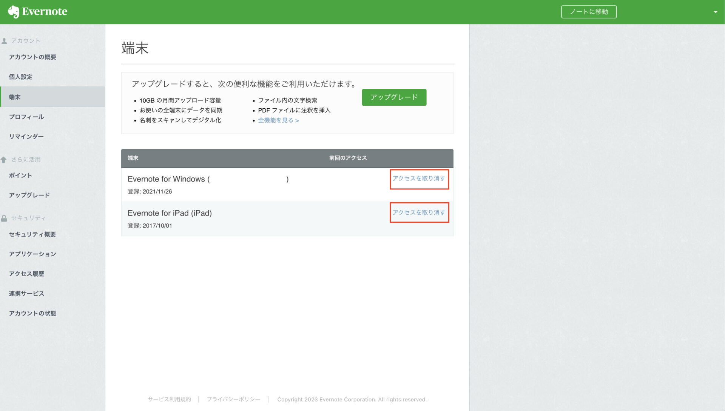Select 端末 in the sidebar
725x411 pixels.
tap(14, 97)
